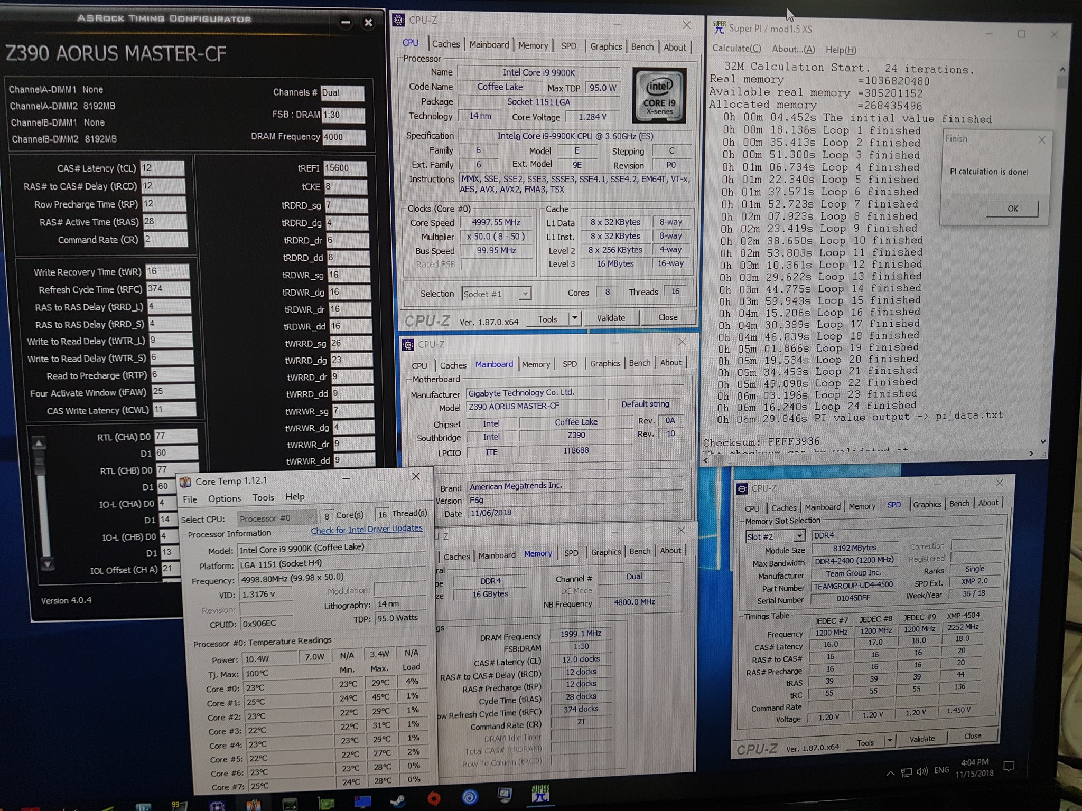Open the Tools menu in Core Temp
The image size is (1082, 811).
263,497
